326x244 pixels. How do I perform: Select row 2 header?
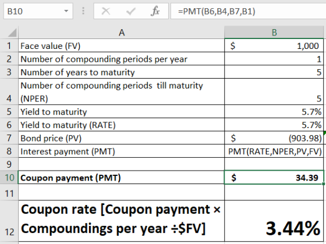tap(9, 59)
